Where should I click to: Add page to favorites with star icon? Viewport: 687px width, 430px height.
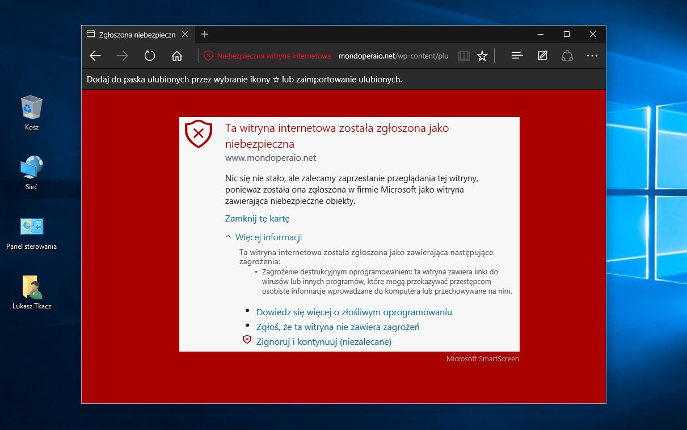click(x=482, y=56)
